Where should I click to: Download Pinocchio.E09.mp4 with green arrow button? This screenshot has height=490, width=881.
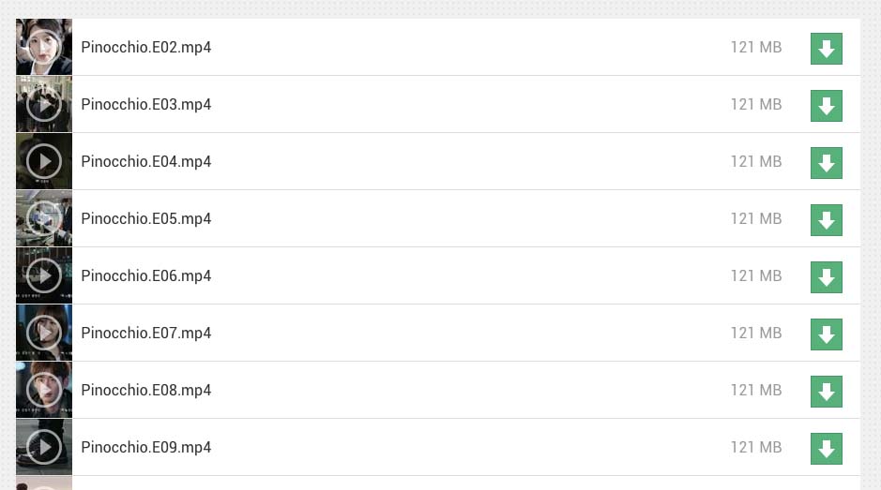coord(826,449)
